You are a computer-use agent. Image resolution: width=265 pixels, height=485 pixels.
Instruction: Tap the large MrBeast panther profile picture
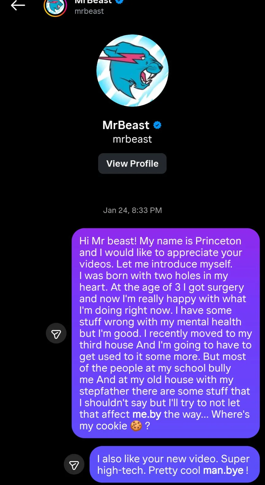132,71
